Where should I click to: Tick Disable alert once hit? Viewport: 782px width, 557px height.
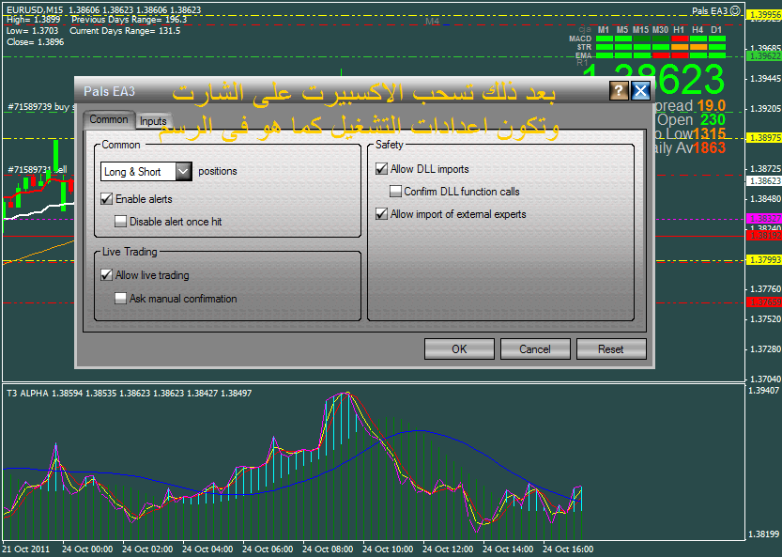(x=121, y=222)
